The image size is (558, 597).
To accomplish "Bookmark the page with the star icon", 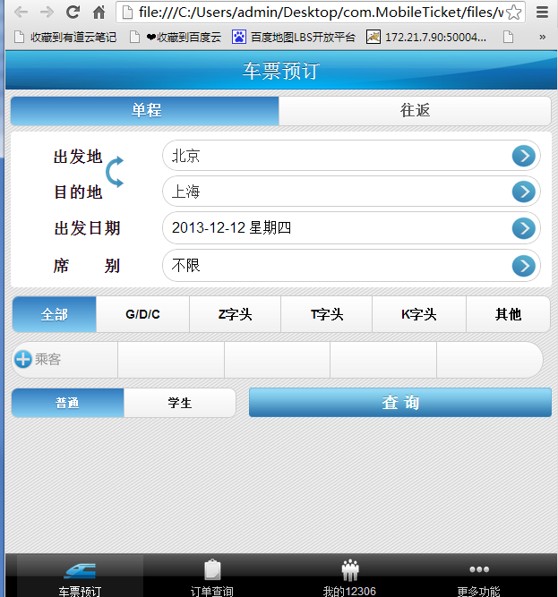I will point(514,13).
